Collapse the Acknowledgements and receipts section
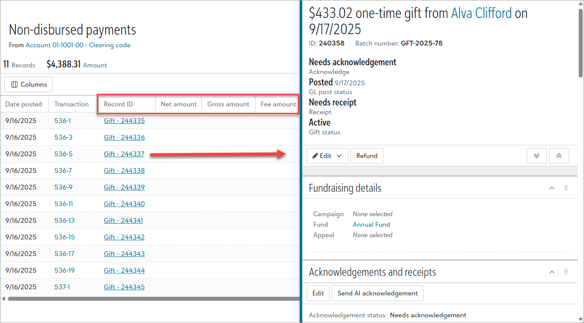Viewport: 584px width, 323px height. click(552, 272)
